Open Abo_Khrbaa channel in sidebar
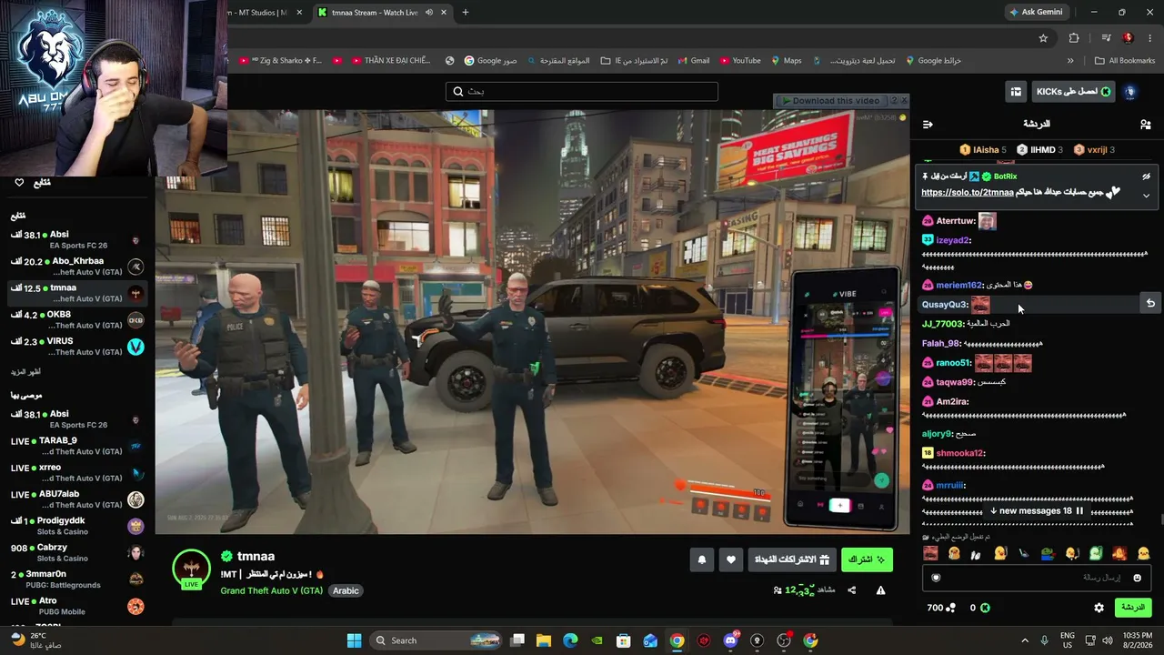The image size is (1164, 655). point(77,267)
